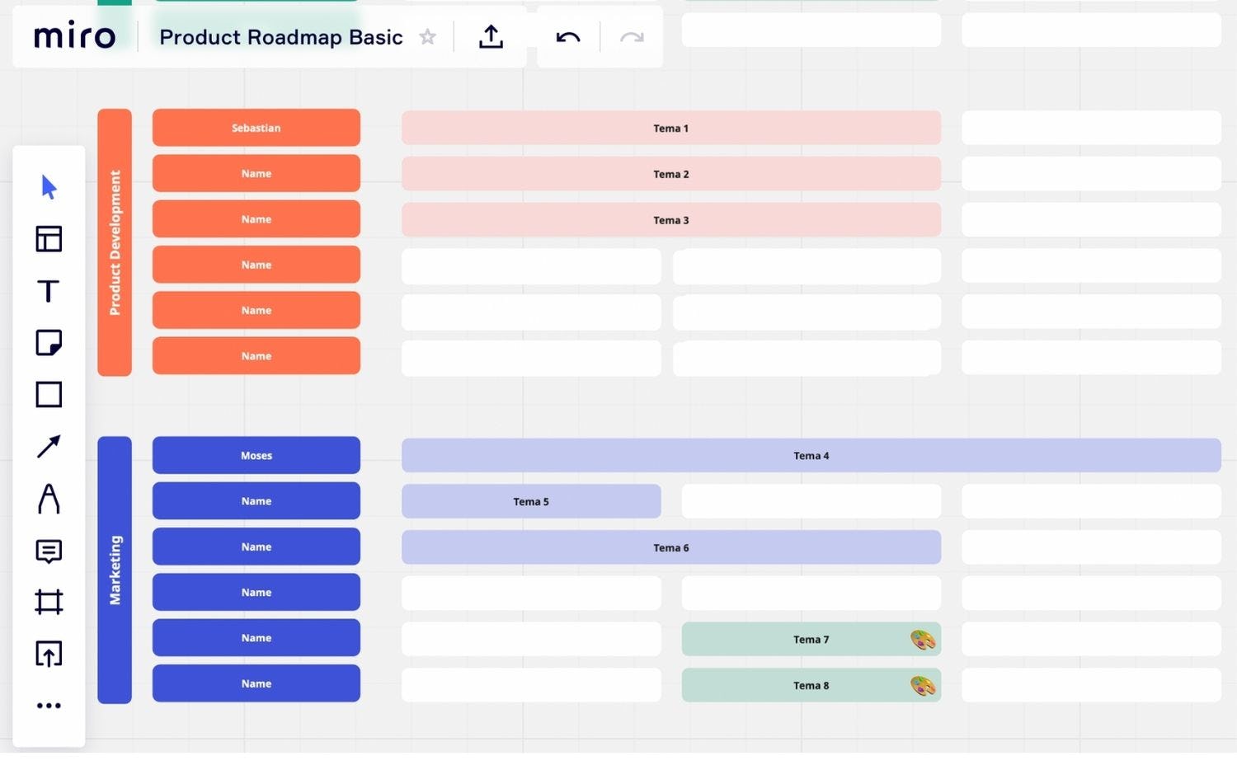Select the Sticky note tool
This screenshot has width=1237, height=765.
point(49,343)
